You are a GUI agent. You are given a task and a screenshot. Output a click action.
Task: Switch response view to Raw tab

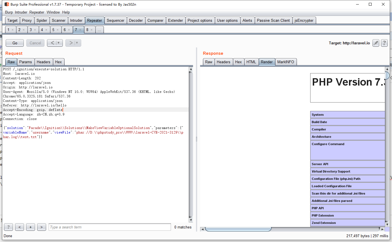point(209,62)
